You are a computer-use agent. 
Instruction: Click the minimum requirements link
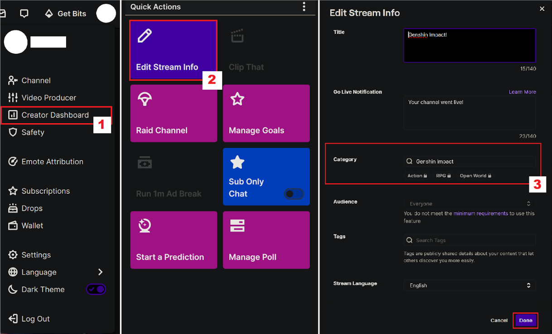(480, 213)
